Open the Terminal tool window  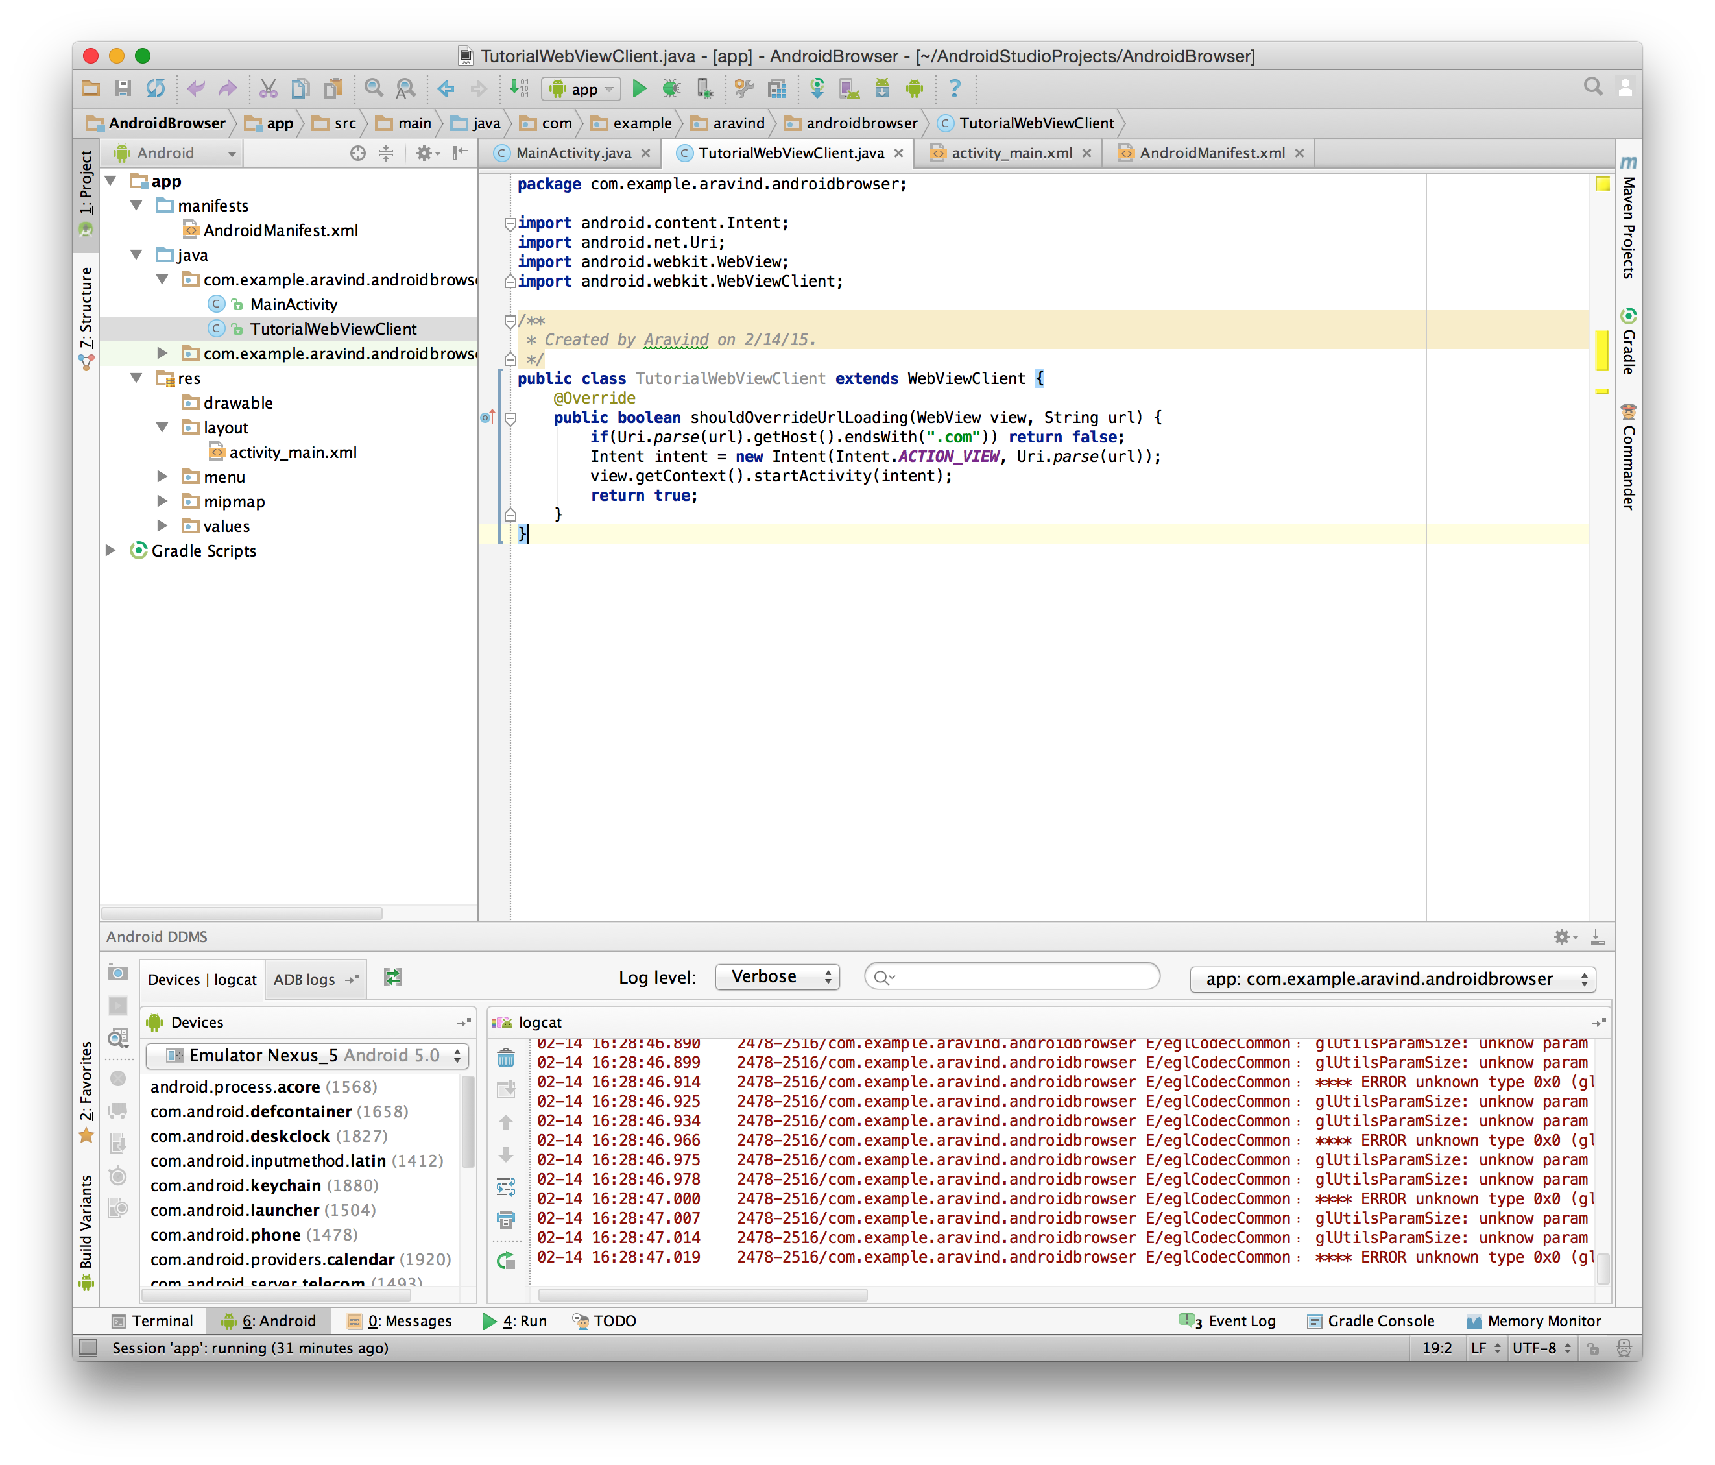point(153,1321)
